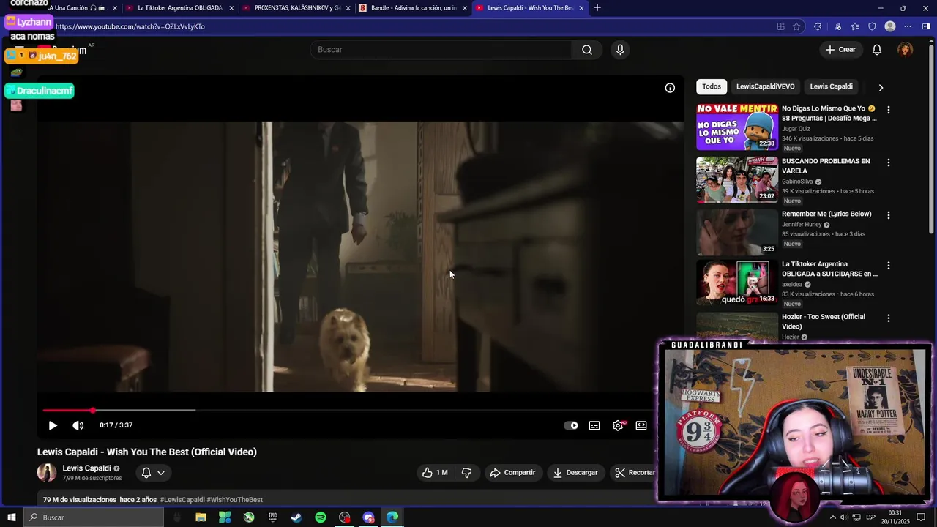Screen dimensions: 937x527
Task: Click the Crear button
Action: [x=840, y=50]
